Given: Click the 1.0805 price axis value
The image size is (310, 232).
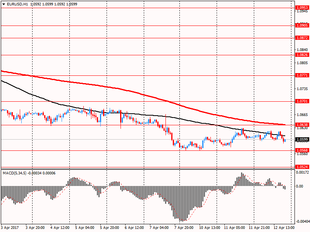Looking at the screenshot, I should tap(303, 63).
